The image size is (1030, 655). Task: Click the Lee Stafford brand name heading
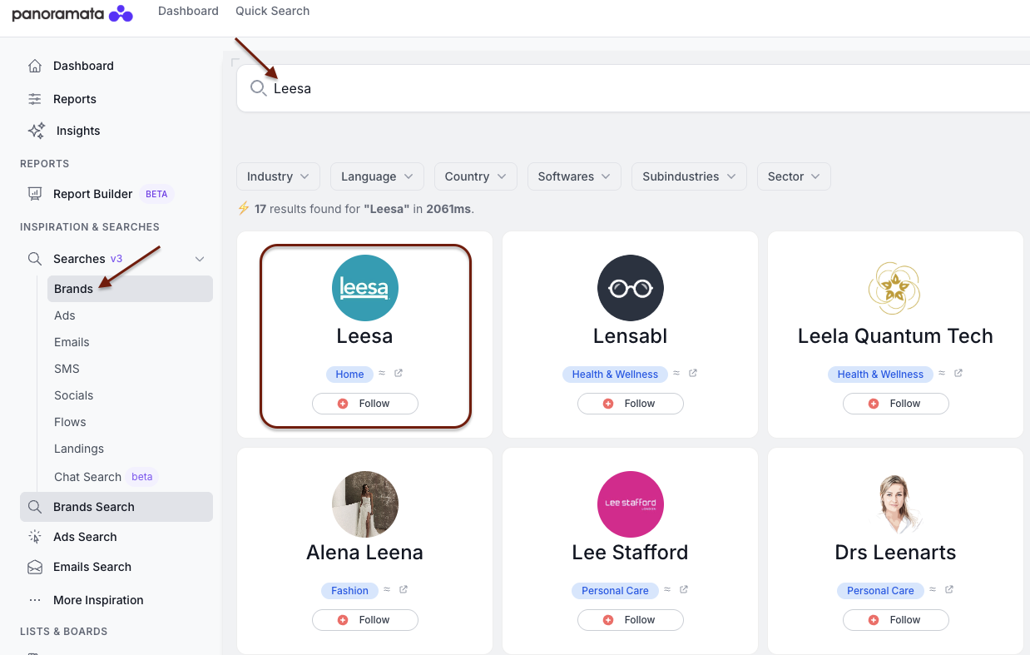630,553
